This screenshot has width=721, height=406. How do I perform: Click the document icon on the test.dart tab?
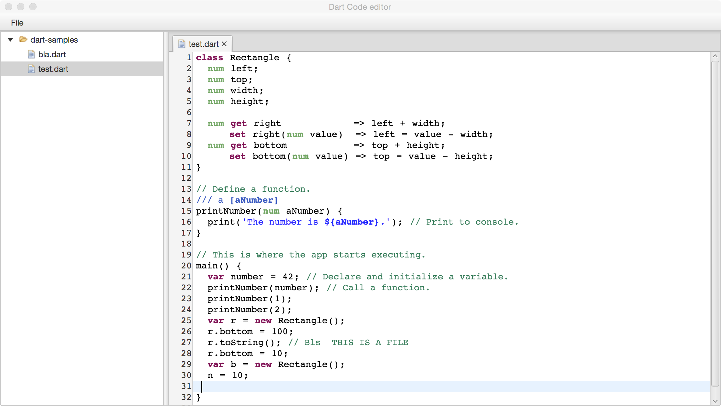(182, 44)
